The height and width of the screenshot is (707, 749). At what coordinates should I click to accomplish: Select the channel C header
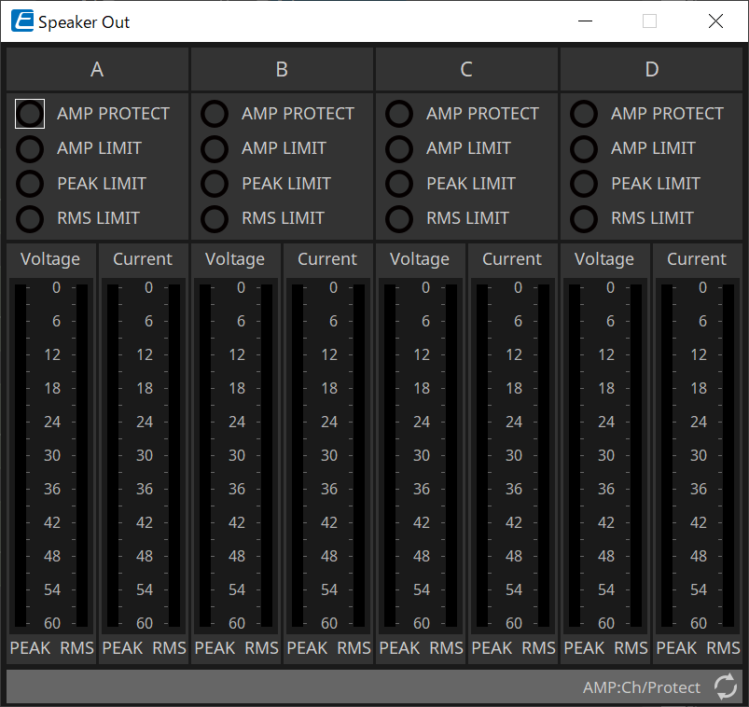[466, 69]
